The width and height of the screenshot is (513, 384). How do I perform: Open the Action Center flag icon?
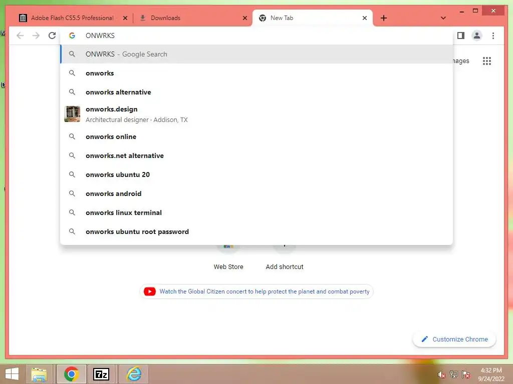pyautogui.click(x=466, y=374)
